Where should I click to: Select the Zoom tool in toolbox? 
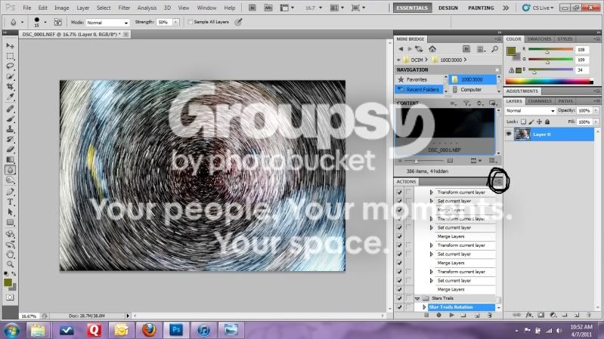[10, 264]
